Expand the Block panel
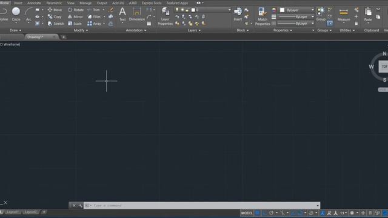388x218 pixels. point(242,30)
